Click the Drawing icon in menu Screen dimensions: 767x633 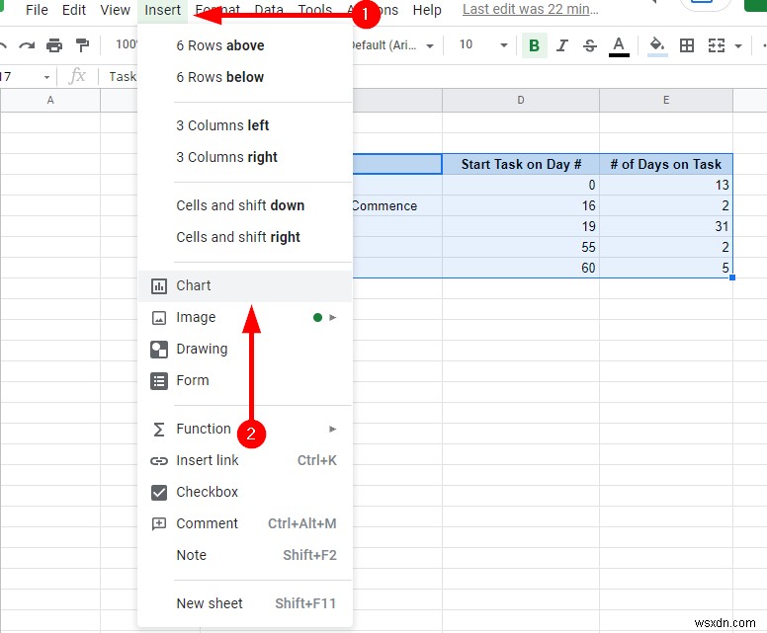158,350
